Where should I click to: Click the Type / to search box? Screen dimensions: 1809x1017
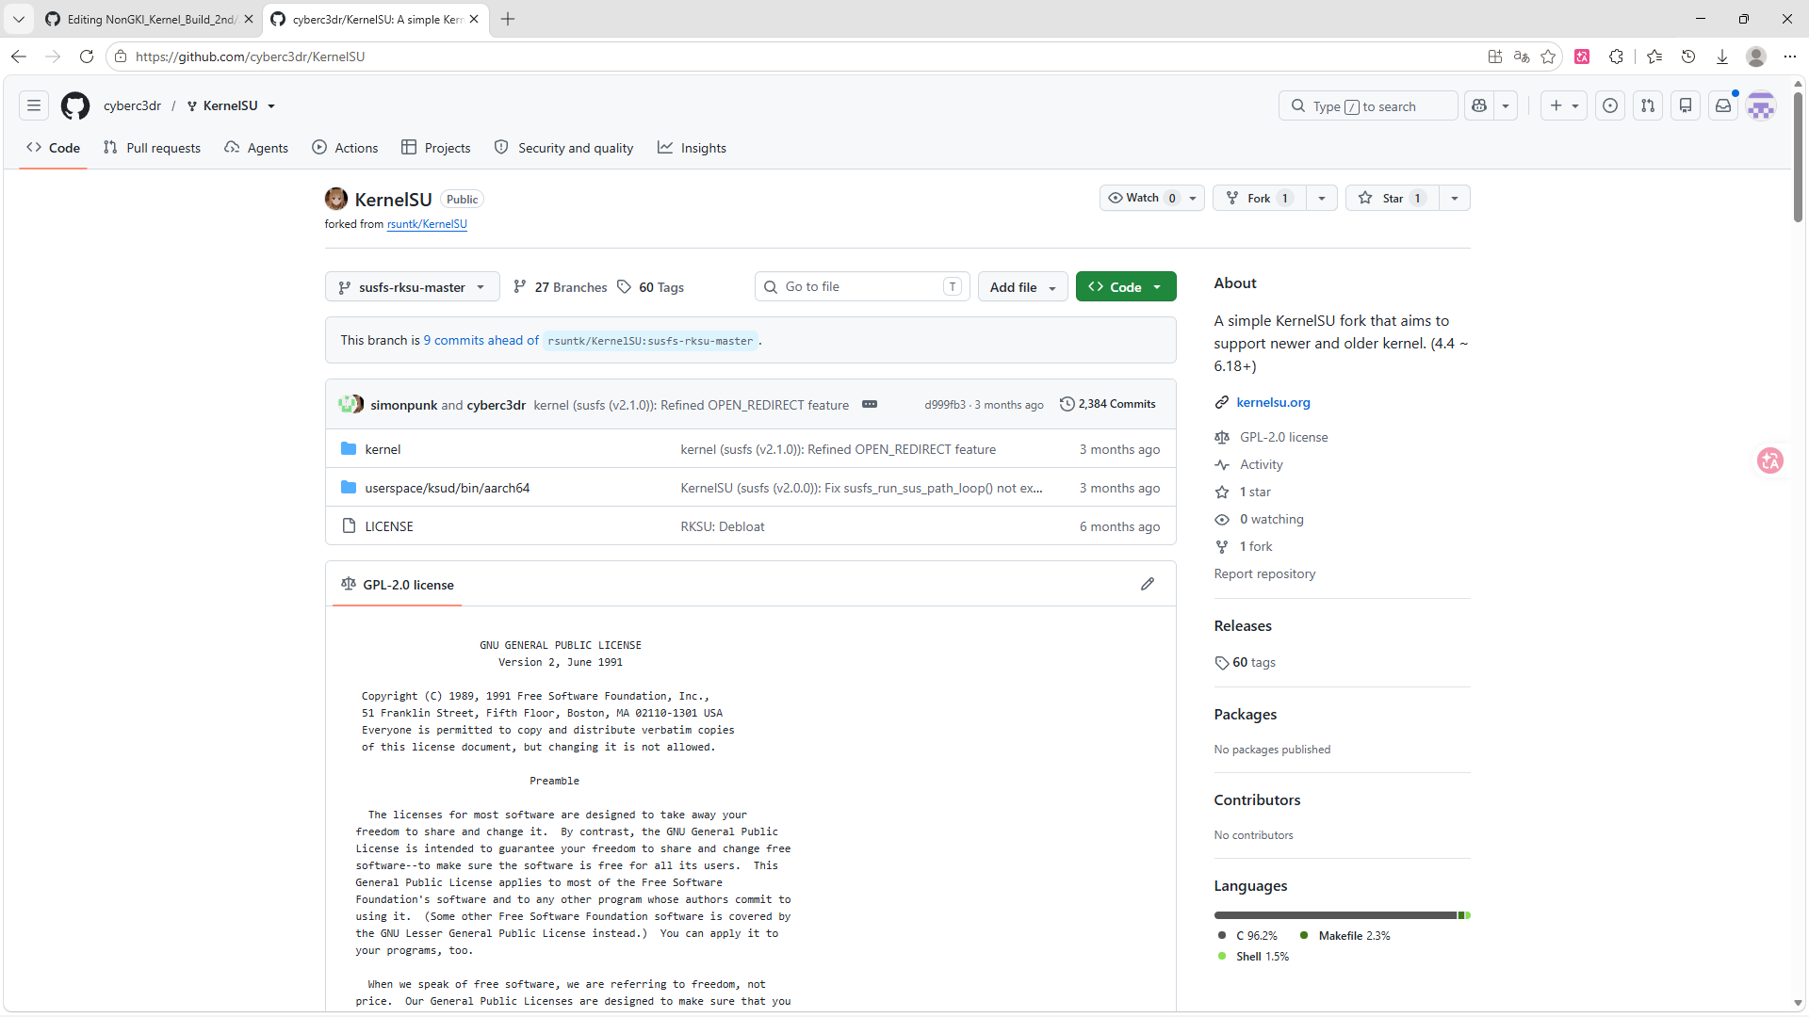click(x=1368, y=105)
